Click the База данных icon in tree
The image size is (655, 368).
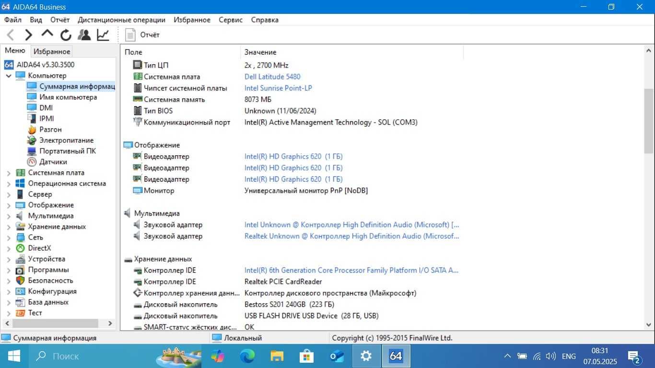[20, 302]
